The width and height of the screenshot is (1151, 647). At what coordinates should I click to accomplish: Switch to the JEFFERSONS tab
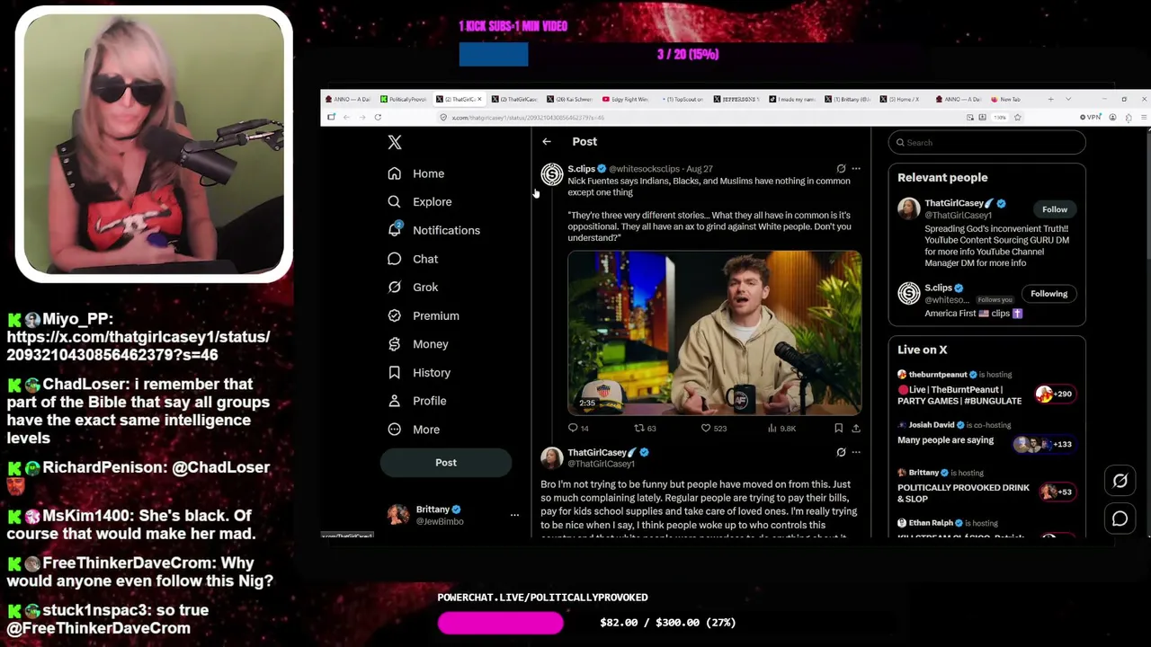click(x=736, y=99)
